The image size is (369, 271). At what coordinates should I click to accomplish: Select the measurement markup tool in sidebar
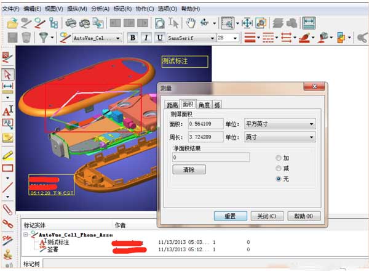click(7, 88)
